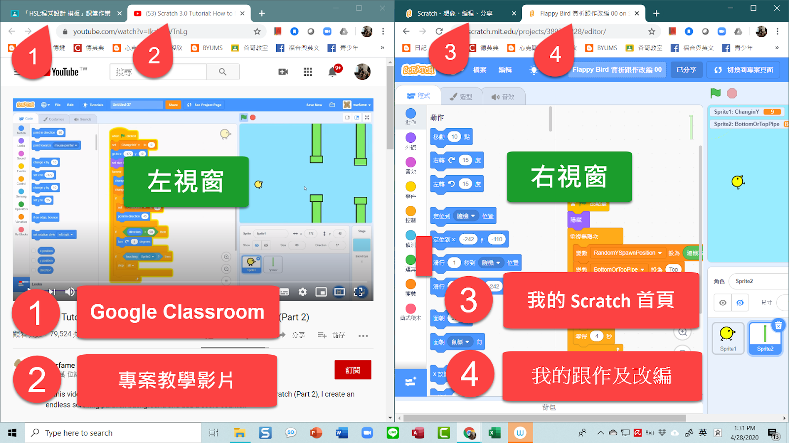Show the sprite using the eye button
This screenshot has width=789, height=443.
coord(722,303)
